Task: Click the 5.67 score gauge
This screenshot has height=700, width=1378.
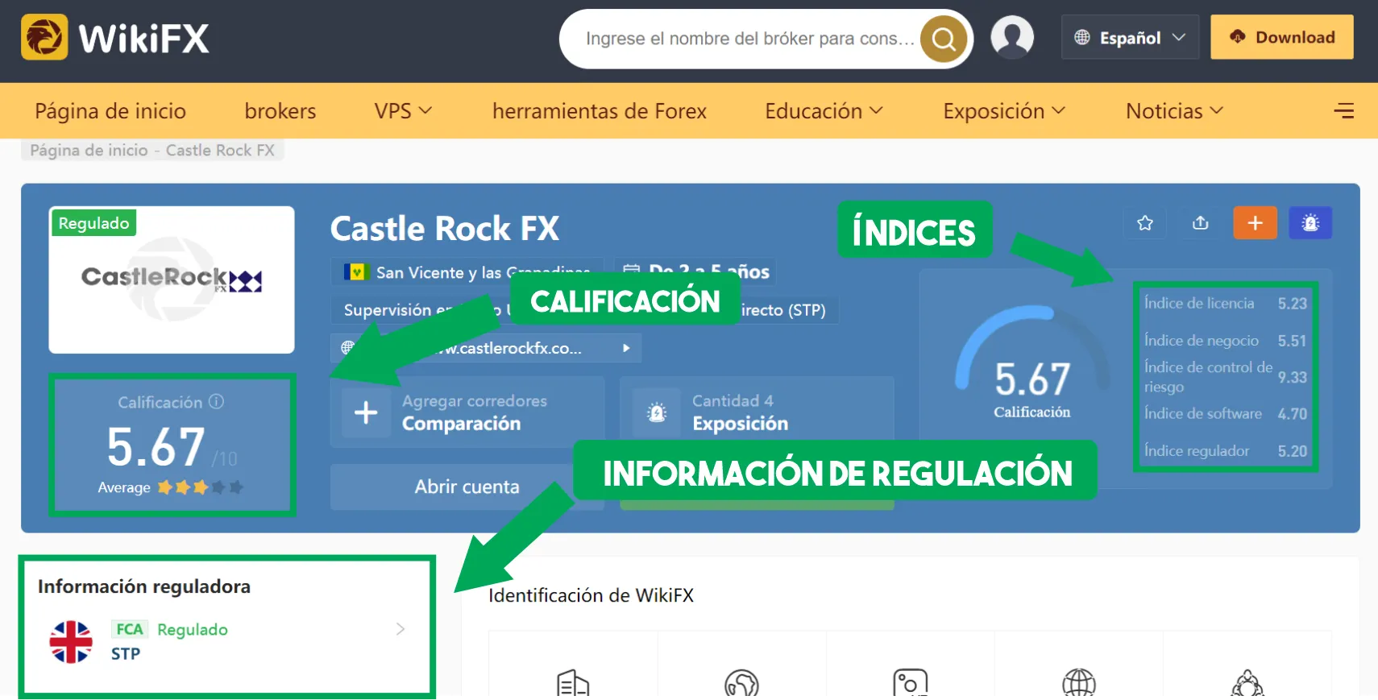Action: [1031, 362]
